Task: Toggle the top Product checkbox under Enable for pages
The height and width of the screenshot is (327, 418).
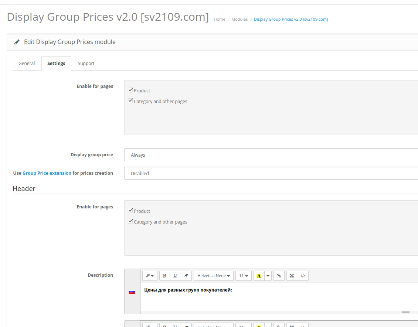Action: (x=130, y=90)
